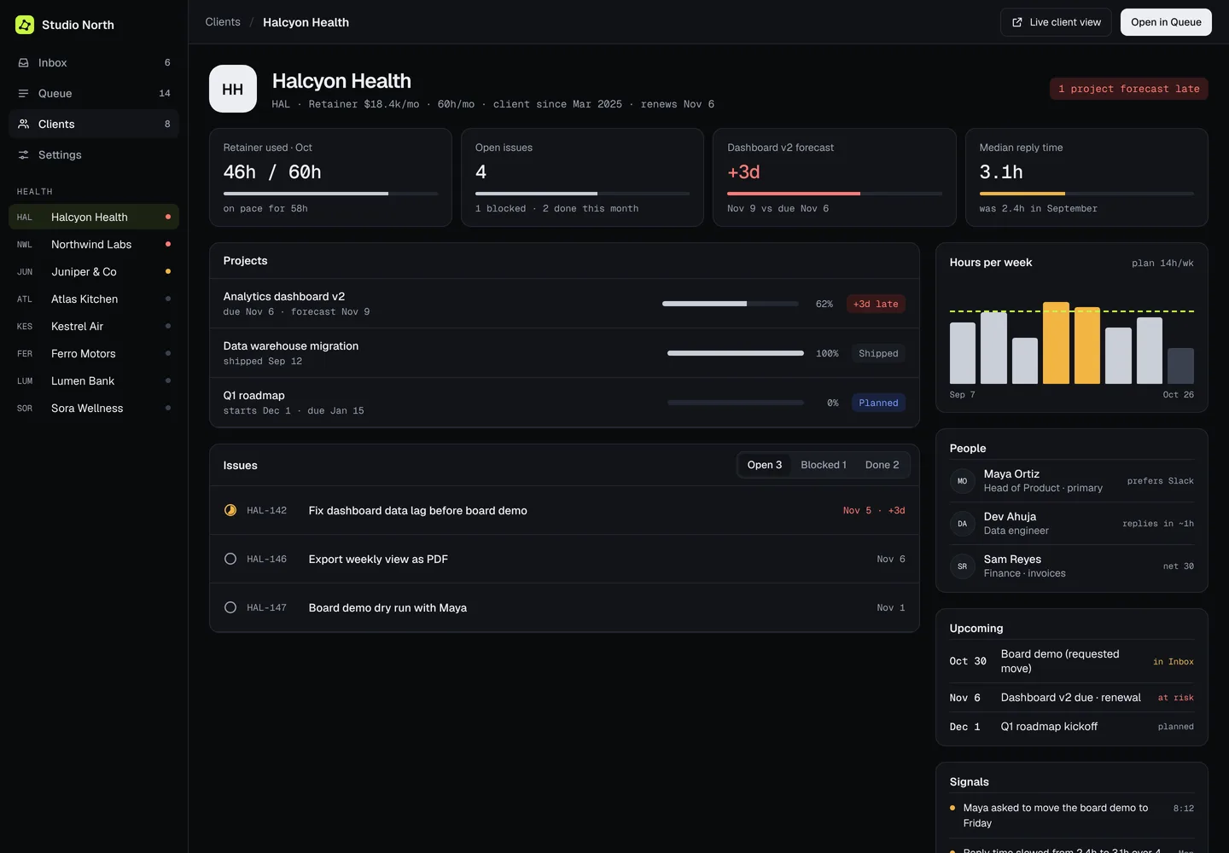Image resolution: width=1229 pixels, height=853 pixels.
Task: Click the Open in Queue button
Action: tap(1166, 22)
